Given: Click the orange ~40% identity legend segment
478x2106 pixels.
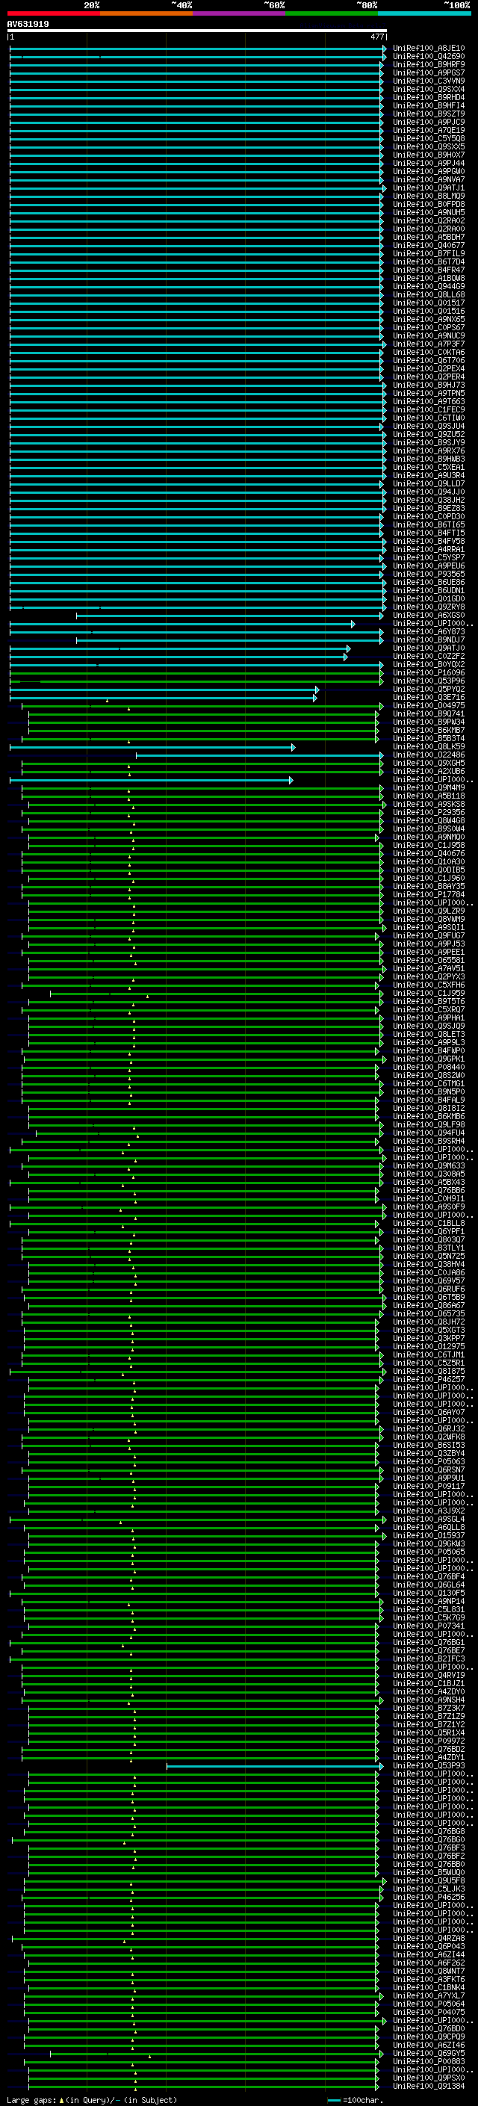Looking at the screenshot, I should [x=146, y=13].
